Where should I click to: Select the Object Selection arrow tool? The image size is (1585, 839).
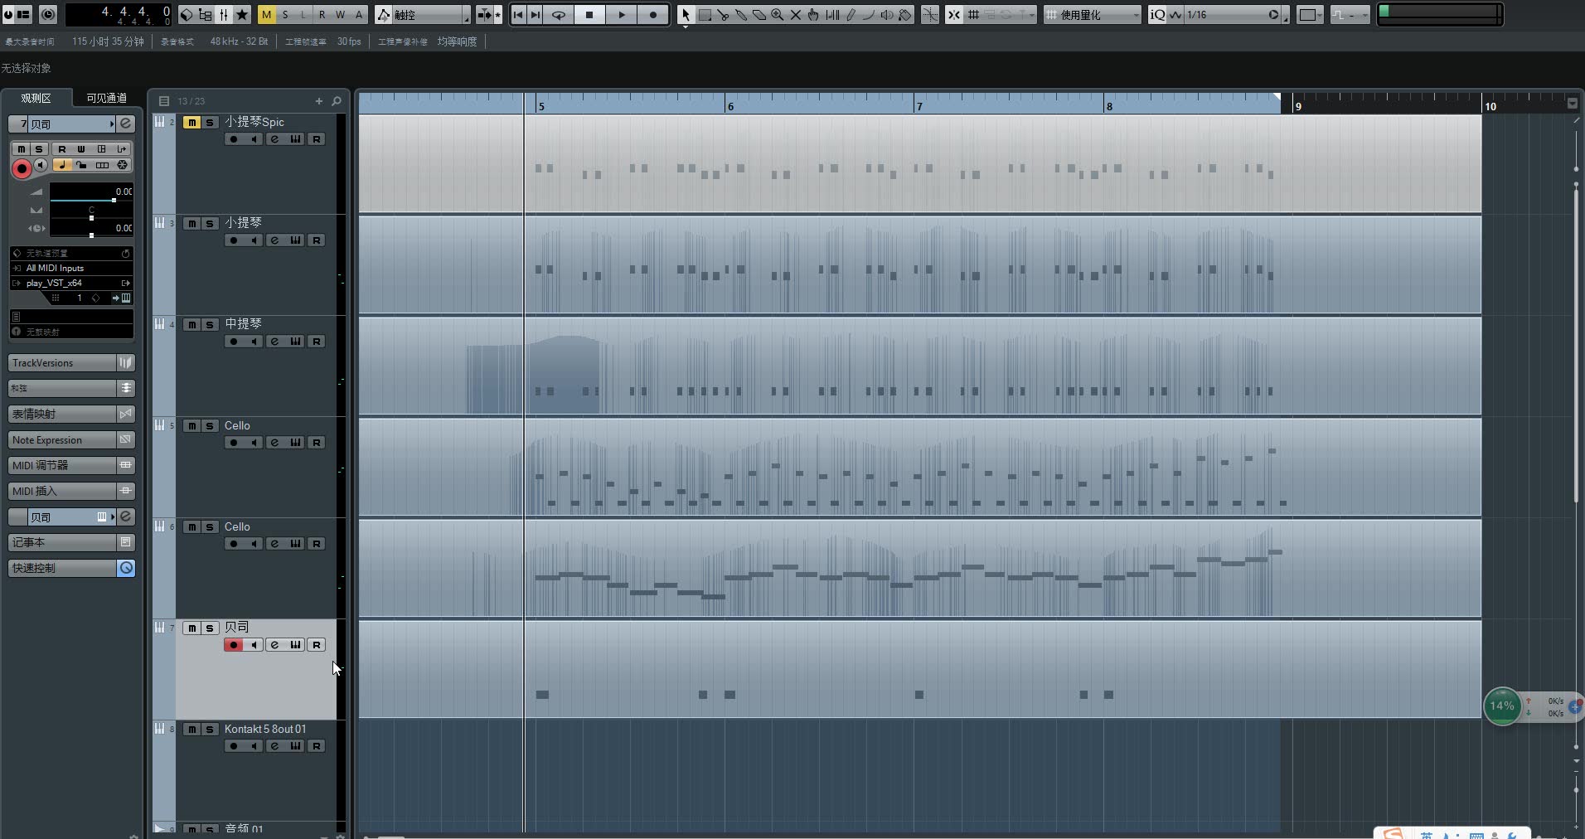coord(686,15)
